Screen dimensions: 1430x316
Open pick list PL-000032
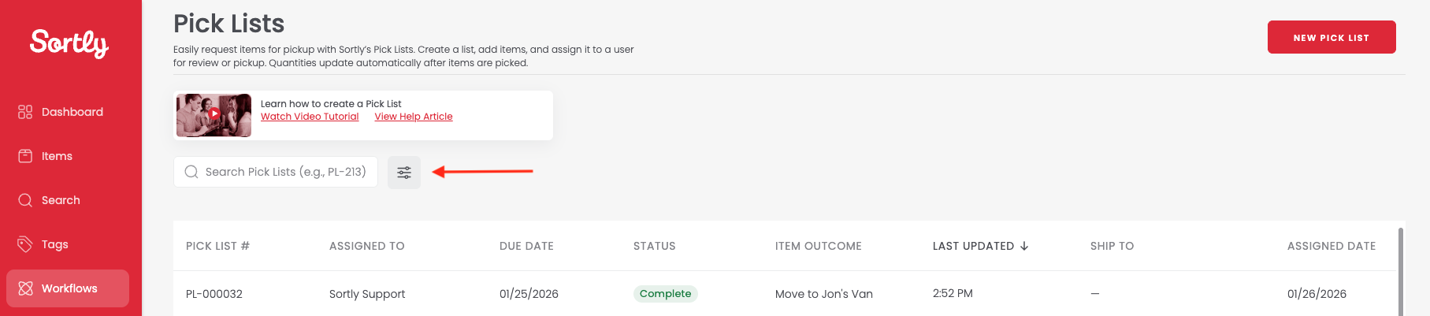pyautogui.click(x=214, y=294)
